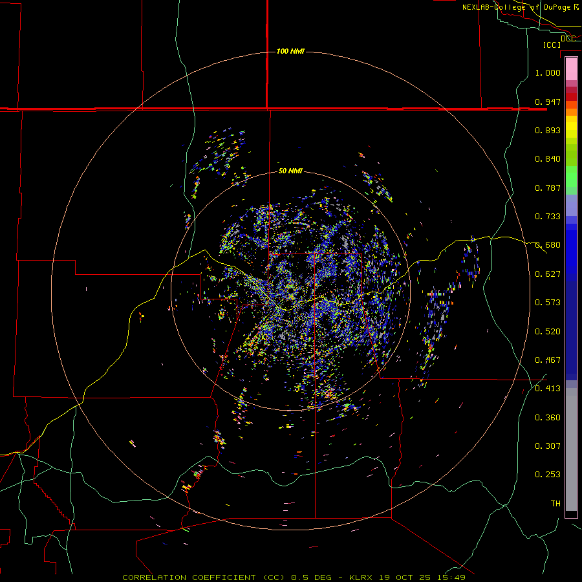582x582 pixels.
Task: Click the 0.840 color scale label
Action: click(548, 159)
